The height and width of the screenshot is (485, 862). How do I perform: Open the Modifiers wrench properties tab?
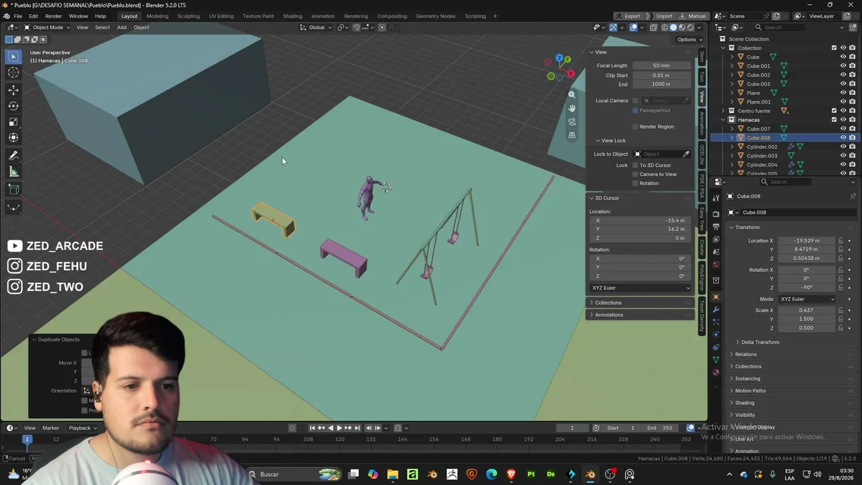tap(716, 310)
